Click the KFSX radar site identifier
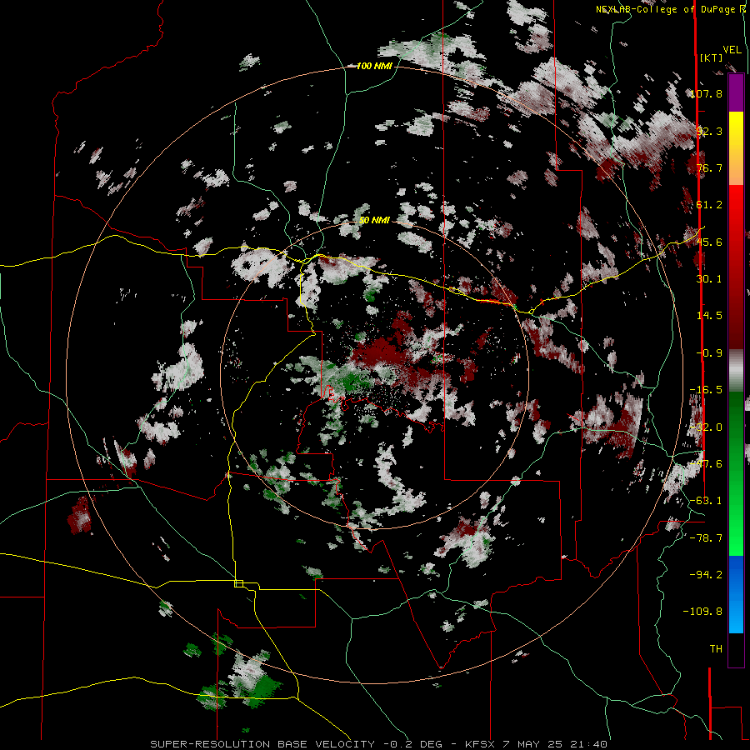 pyautogui.click(x=479, y=744)
